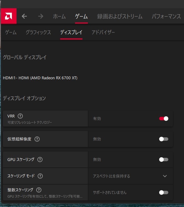Open help icon for GPU スケーリング
The image size is (184, 207).
coord(40,160)
